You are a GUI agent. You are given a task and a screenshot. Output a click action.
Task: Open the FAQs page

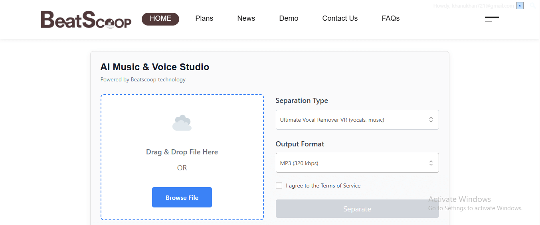390,19
